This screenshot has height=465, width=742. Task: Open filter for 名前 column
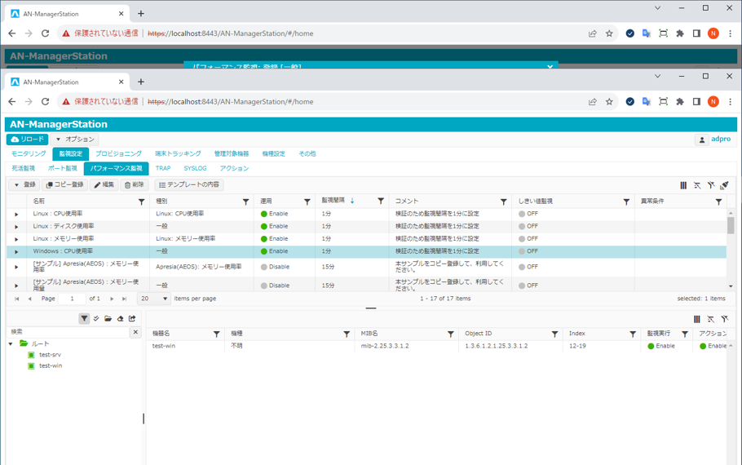click(141, 201)
